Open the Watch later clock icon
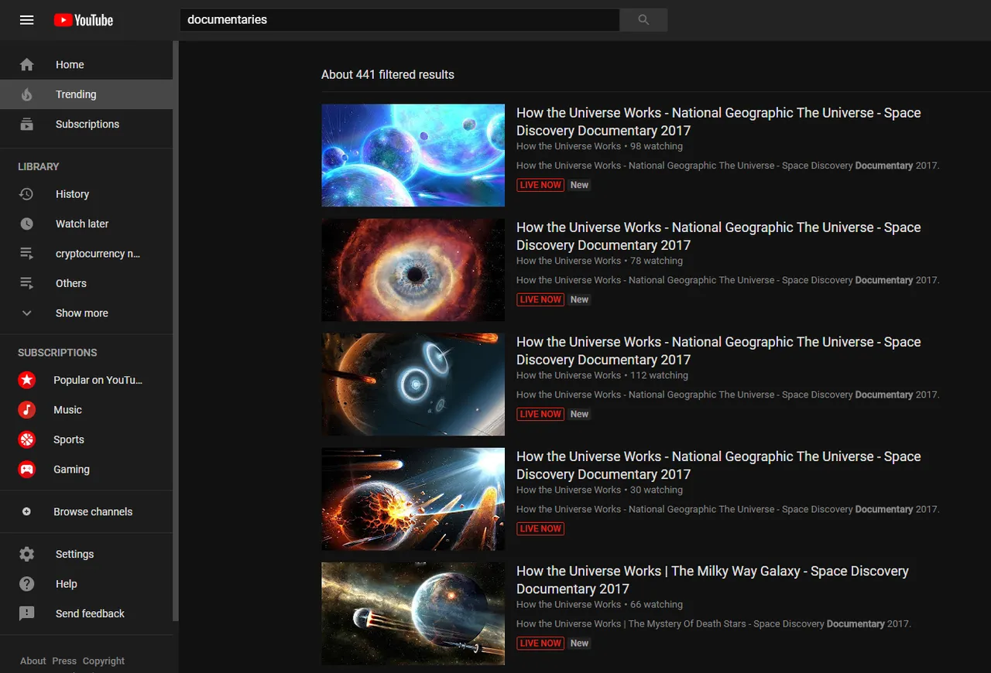This screenshot has height=673, width=991. [x=26, y=224]
